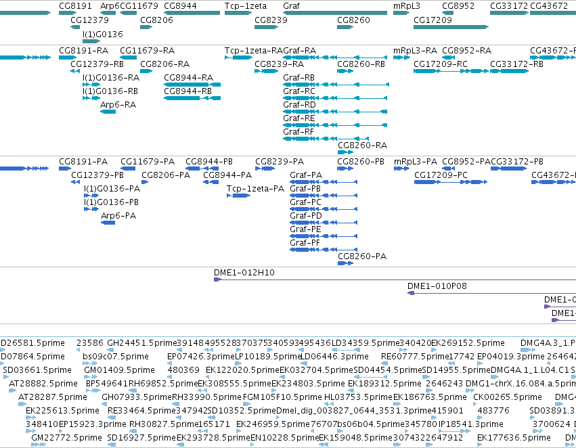The width and height of the screenshot is (576, 448).
Task: Click the l(1)G0136-RA transcript label
Action: coord(111,77)
